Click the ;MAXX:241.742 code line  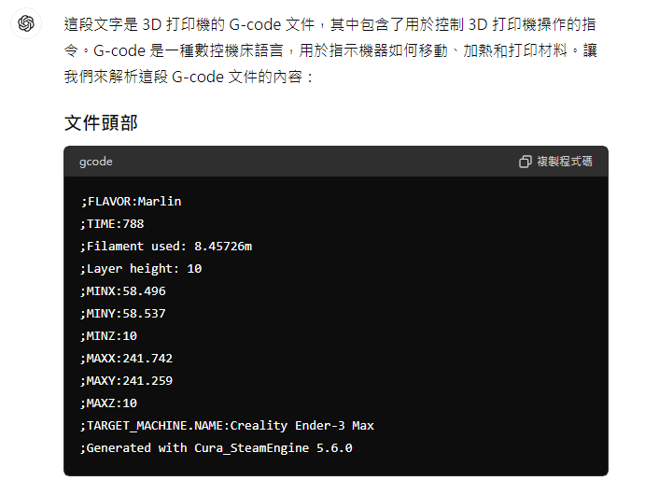[127, 359]
